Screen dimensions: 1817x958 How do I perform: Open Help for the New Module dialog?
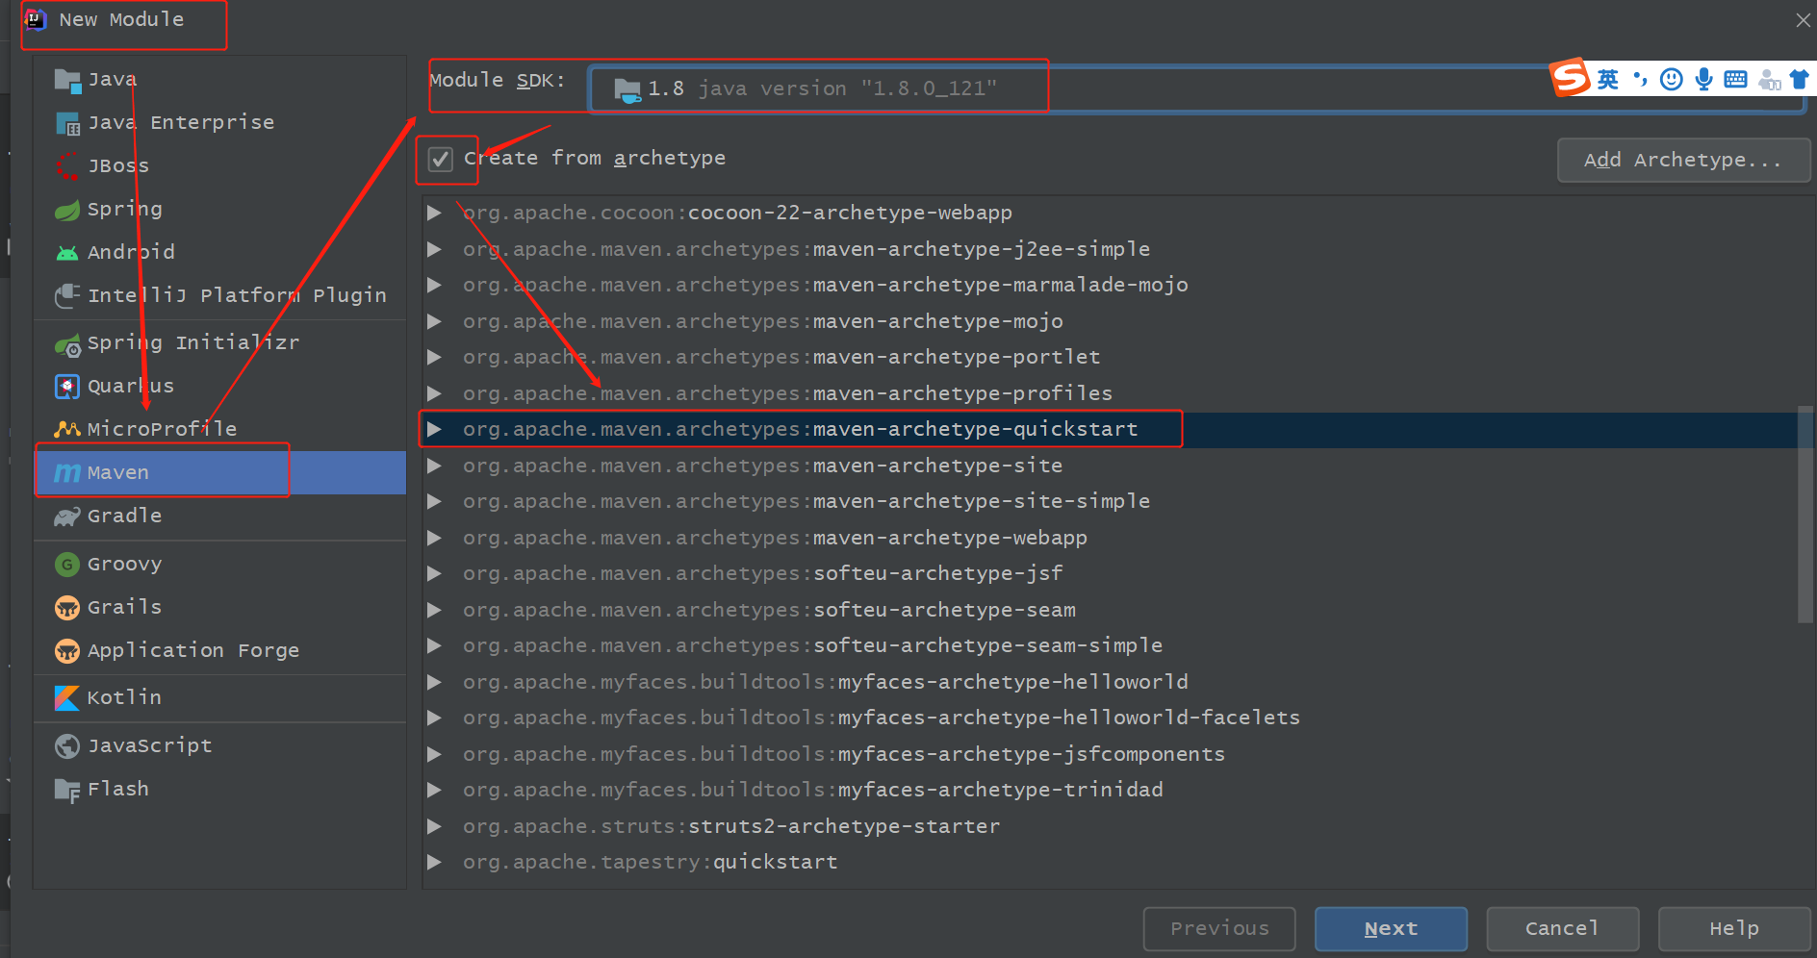(1734, 929)
